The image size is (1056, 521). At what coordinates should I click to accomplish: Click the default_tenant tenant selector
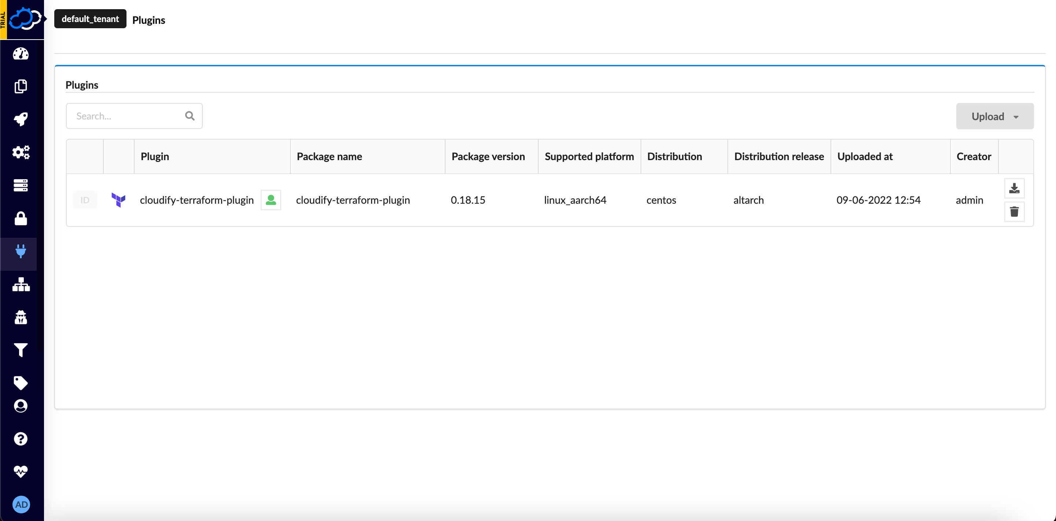point(90,19)
